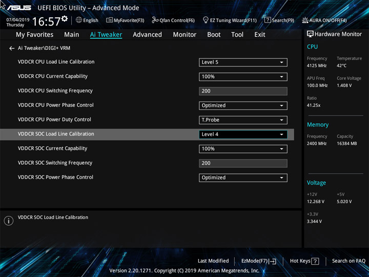The height and width of the screenshot is (277, 369).
Task: Open VDDCR CPU Power Phase Control dropdown
Action: [x=243, y=106]
